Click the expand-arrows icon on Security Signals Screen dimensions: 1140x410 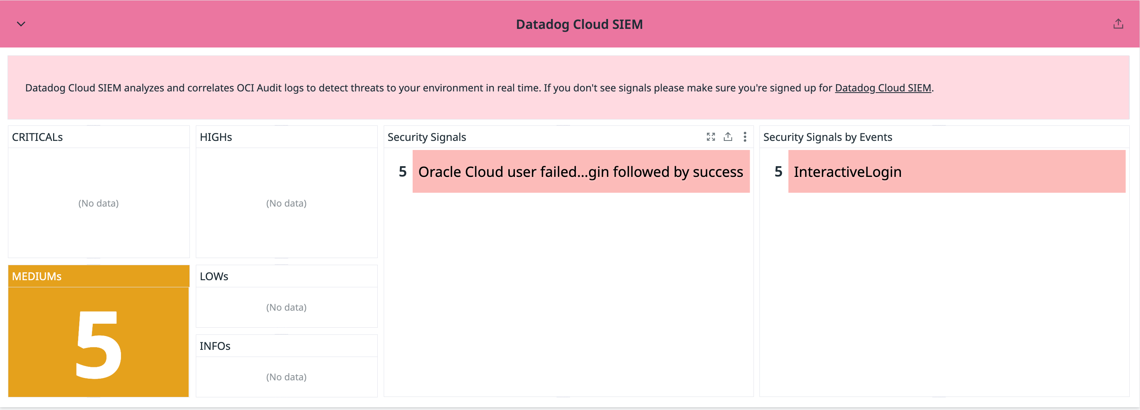[x=711, y=137]
